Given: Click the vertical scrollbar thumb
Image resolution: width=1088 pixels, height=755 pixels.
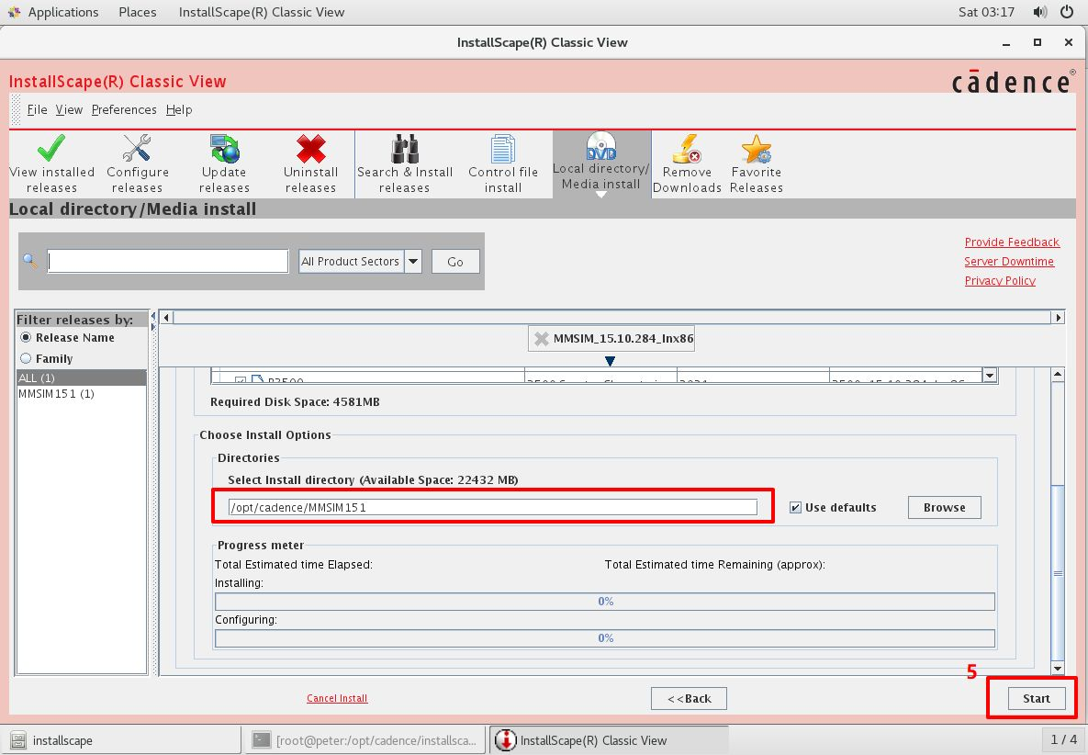Looking at the screenshot, I should (x=1058, y=573).
